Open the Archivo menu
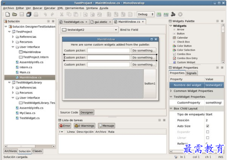This screenshot has width=227, height=160. click(9, 8)
